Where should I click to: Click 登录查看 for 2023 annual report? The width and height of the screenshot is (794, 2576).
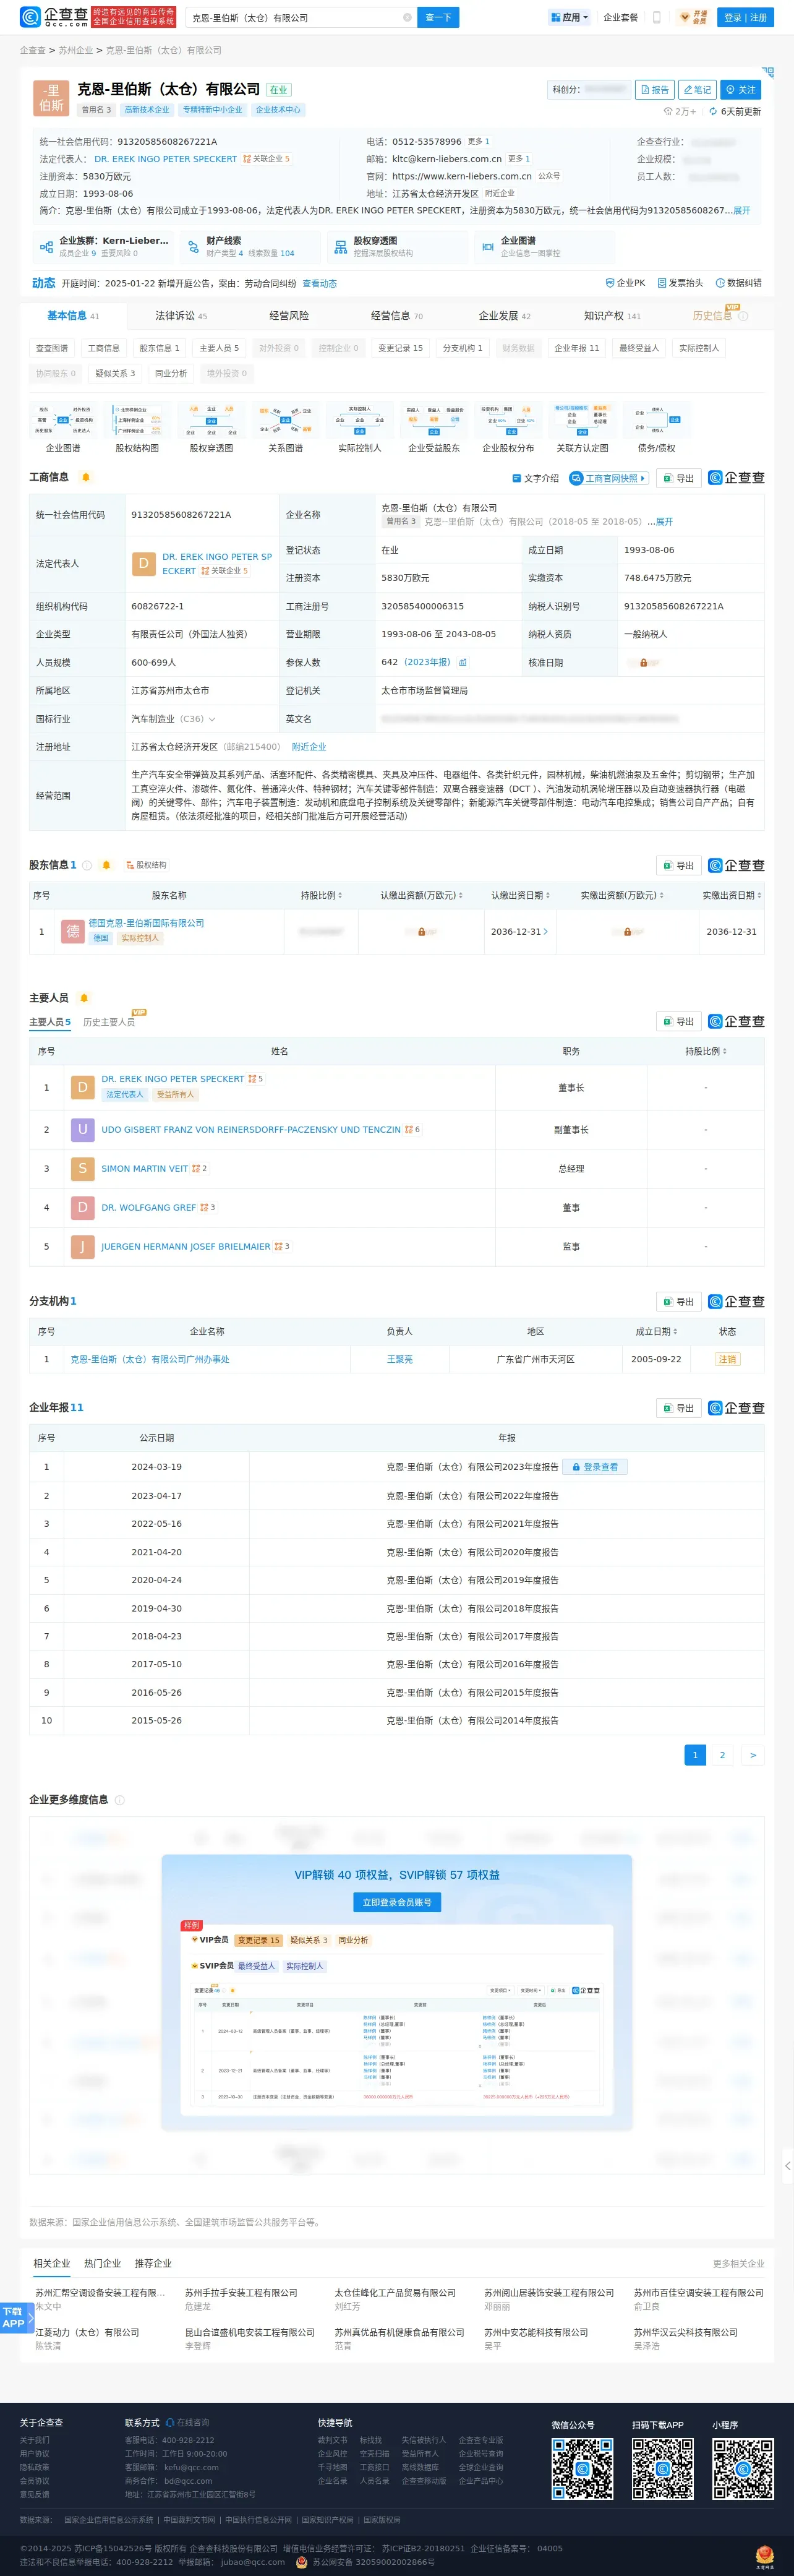point(594,1467)
